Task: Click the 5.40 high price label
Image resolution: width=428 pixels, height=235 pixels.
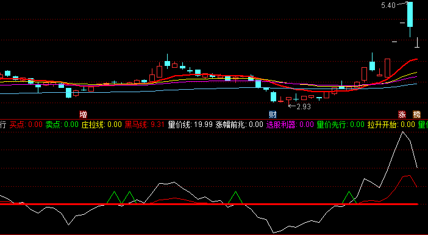Action: click(x=388, y=5)
